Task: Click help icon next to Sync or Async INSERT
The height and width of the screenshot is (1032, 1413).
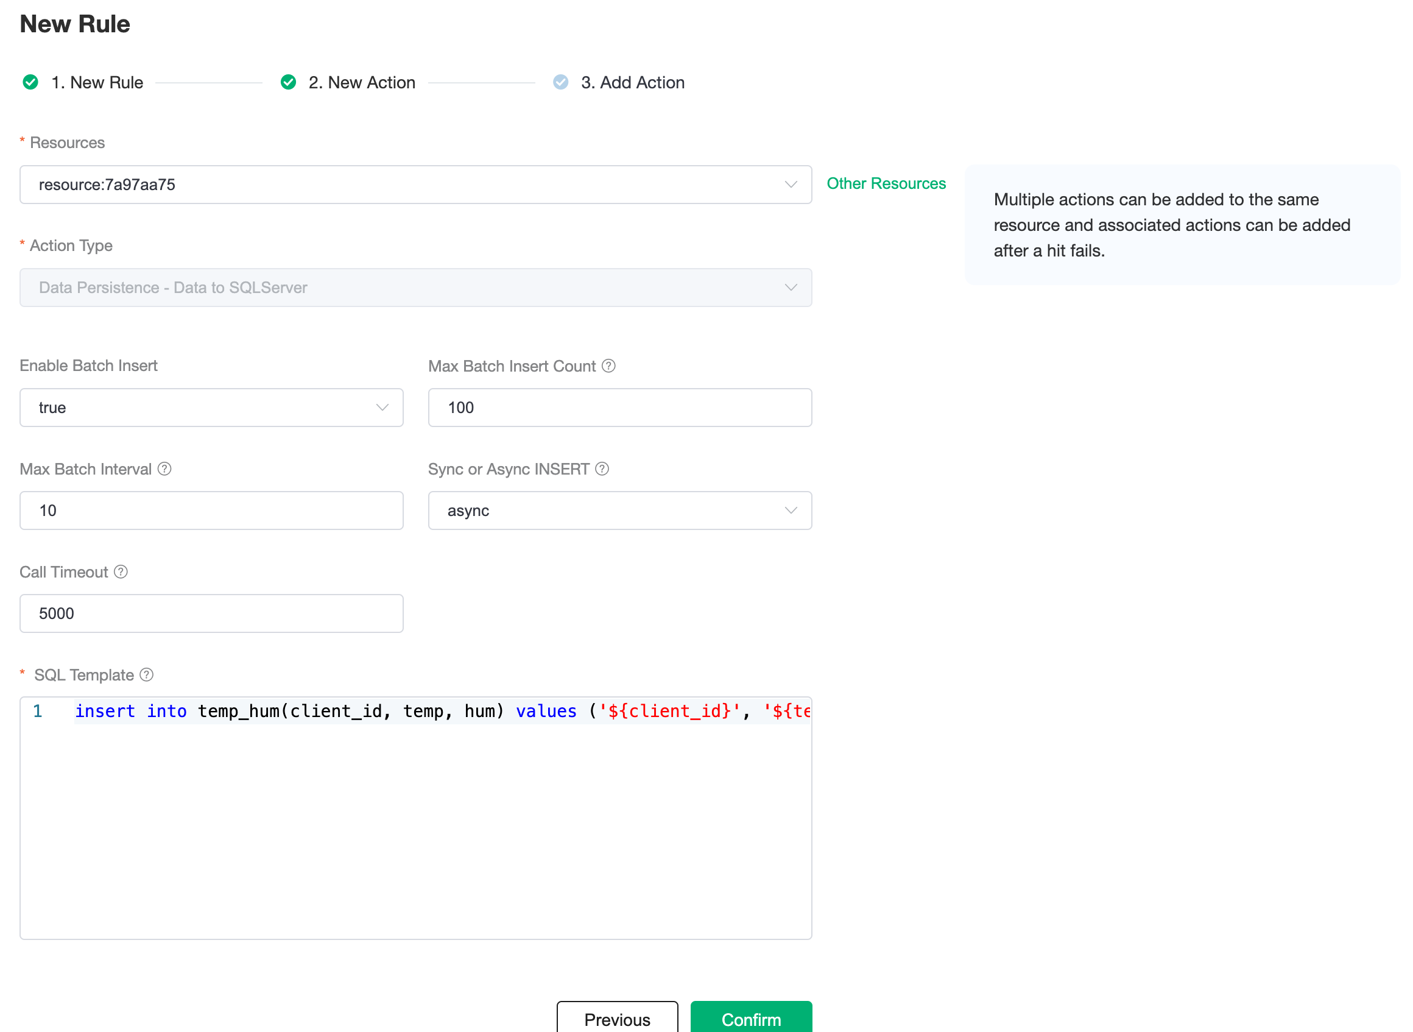Action: click(602, 468)
